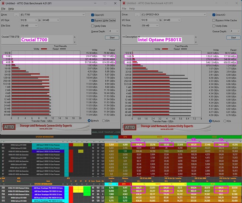Open the cyan CPU header filter arrow in the lower table
The height and width of the screenshot is (203, 242).
pyautogui.click(x=117, y=184)
